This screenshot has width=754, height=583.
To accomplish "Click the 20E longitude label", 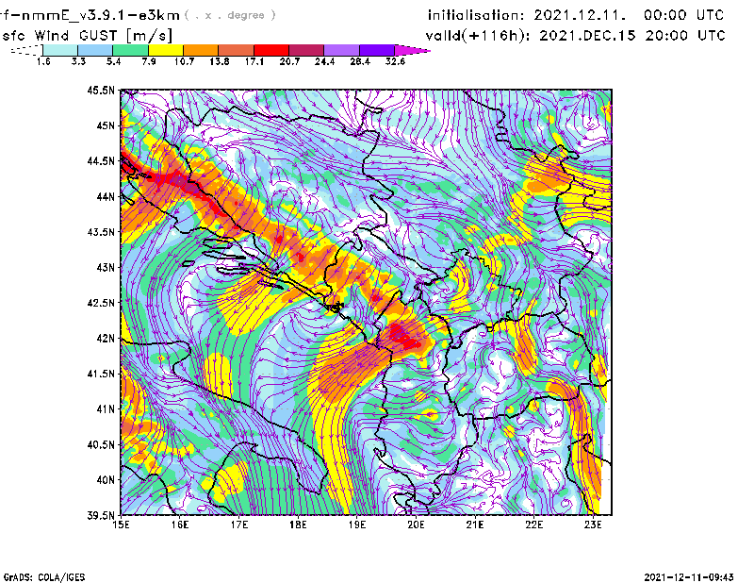I will tap(416, 525).
